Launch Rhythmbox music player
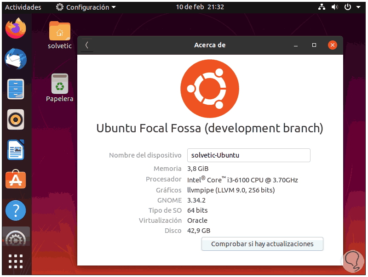Image resolution: width=368 pixels, height=277 pixels. pyautogui.click(x=16, y=119)
